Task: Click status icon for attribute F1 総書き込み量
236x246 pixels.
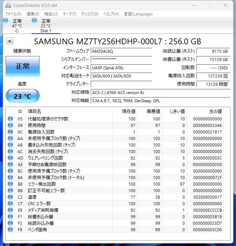Action: (10, 216)
